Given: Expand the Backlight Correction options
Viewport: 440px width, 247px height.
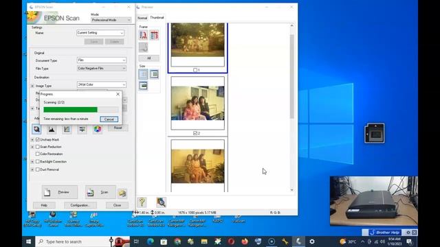Looking at the screenshot, I should coord(32,162).
